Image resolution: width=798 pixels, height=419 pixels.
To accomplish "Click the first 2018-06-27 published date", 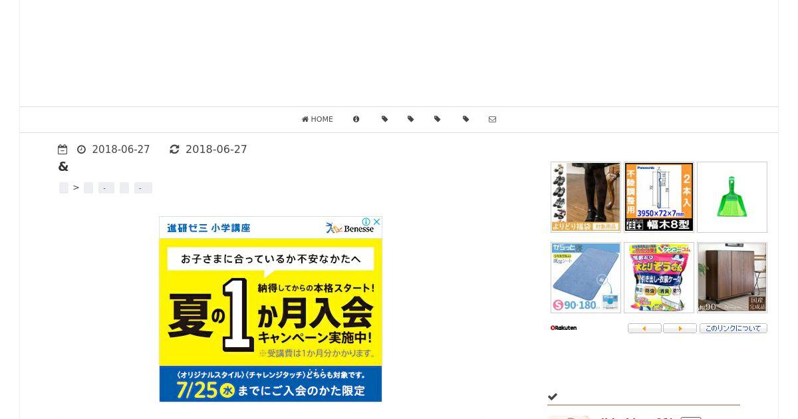I will [x=121, y=150].
